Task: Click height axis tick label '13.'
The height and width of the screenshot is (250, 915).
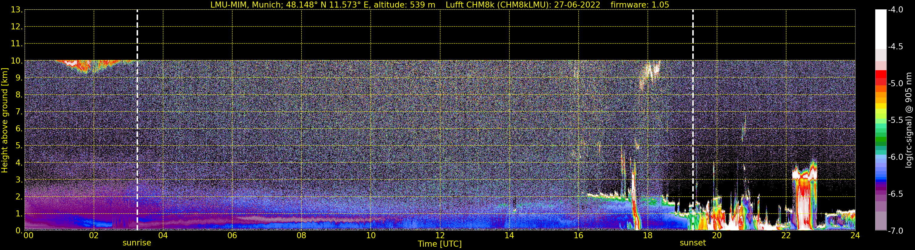Action: 17,10
